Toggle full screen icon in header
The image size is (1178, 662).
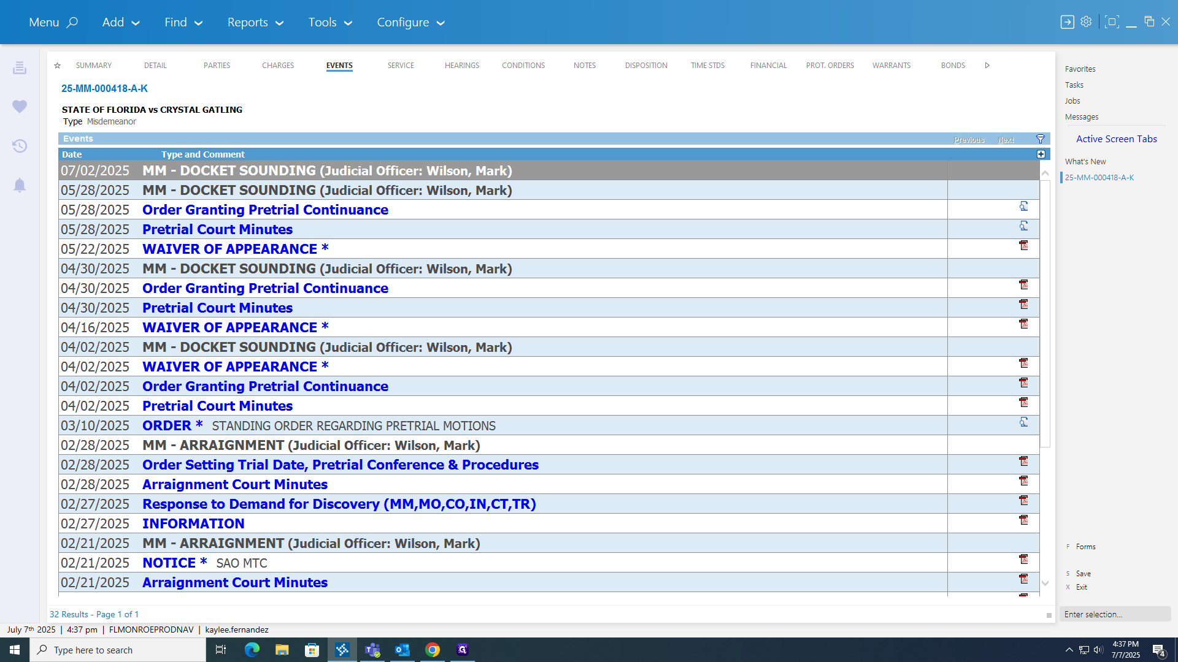(x=1111, y=22)
